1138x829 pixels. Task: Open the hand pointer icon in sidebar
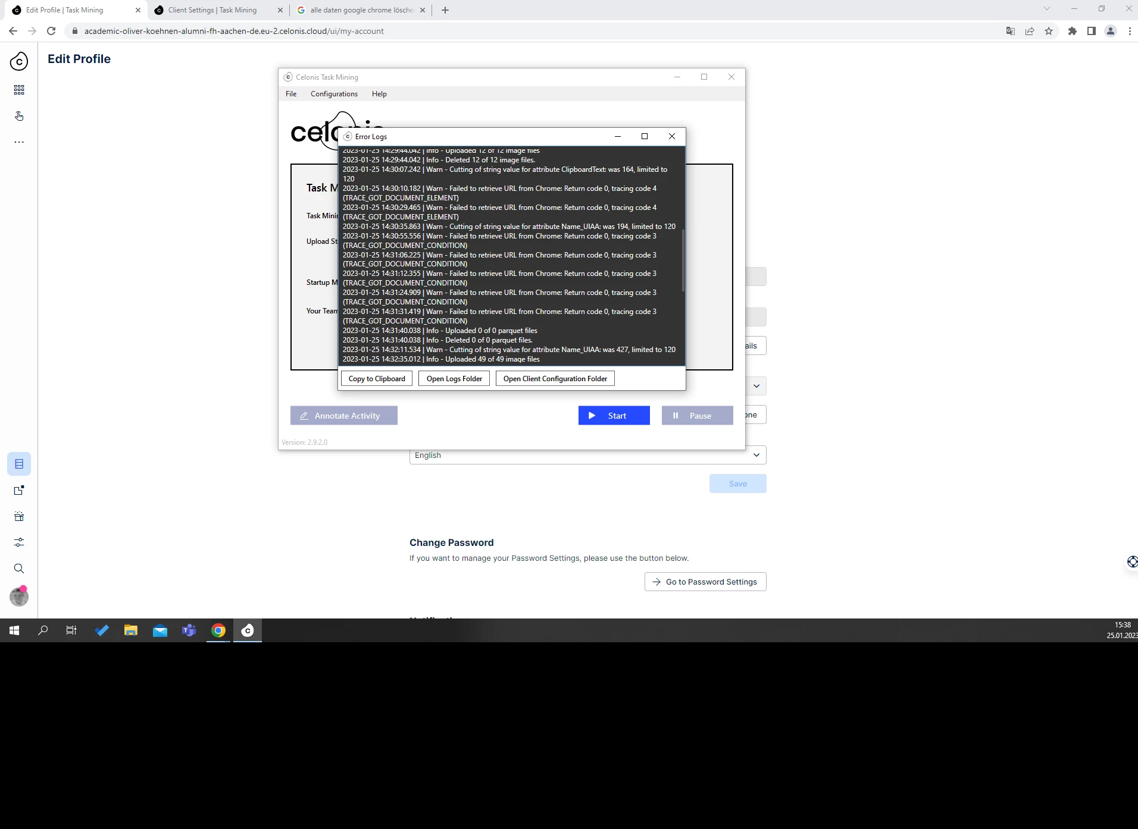19,116
